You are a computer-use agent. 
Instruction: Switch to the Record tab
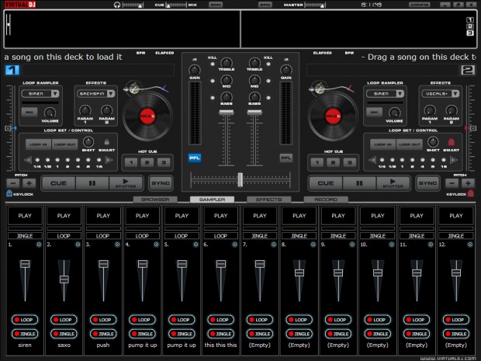pos(326,200)
